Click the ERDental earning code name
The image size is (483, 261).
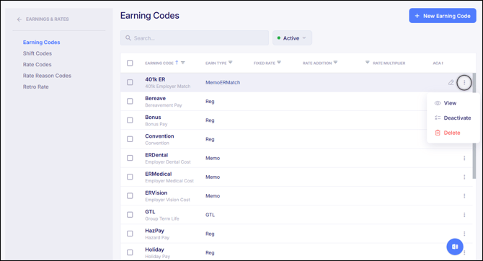pos(156,155)
